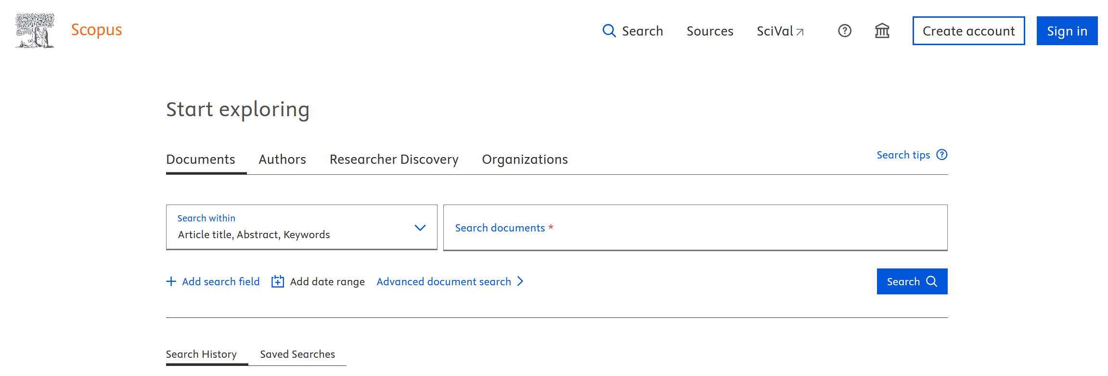This screenshot has width=1108, height=376.
Task: Select the Organizations tab
Action: click(525, 159)
